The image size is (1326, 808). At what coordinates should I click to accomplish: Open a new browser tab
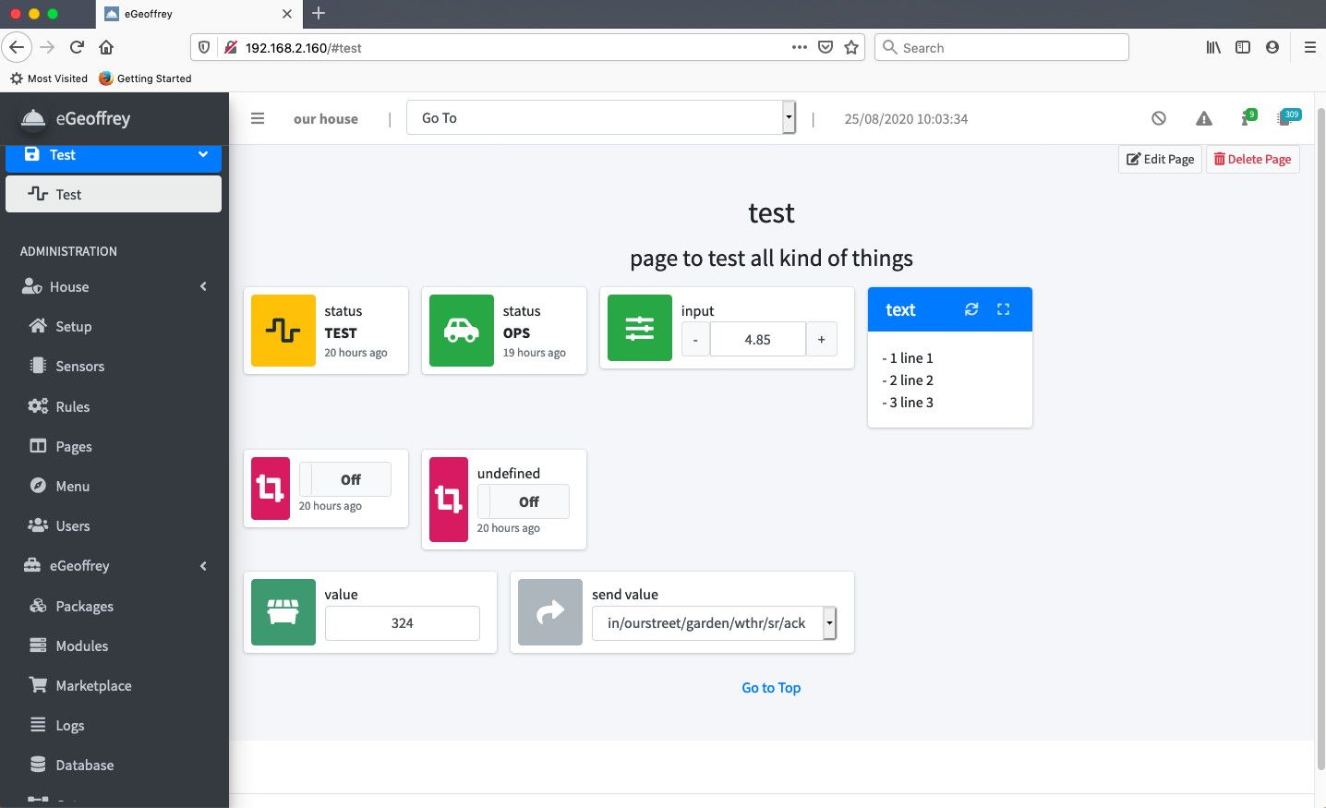(319, 13)
